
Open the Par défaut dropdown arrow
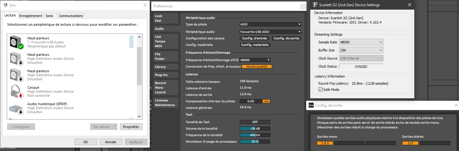pos(115,127)
